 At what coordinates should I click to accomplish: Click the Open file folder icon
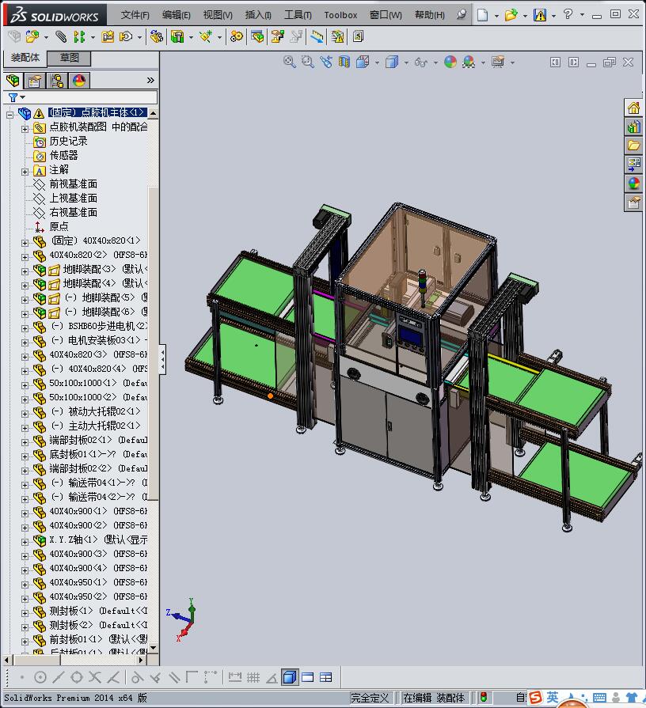(511, 15)
